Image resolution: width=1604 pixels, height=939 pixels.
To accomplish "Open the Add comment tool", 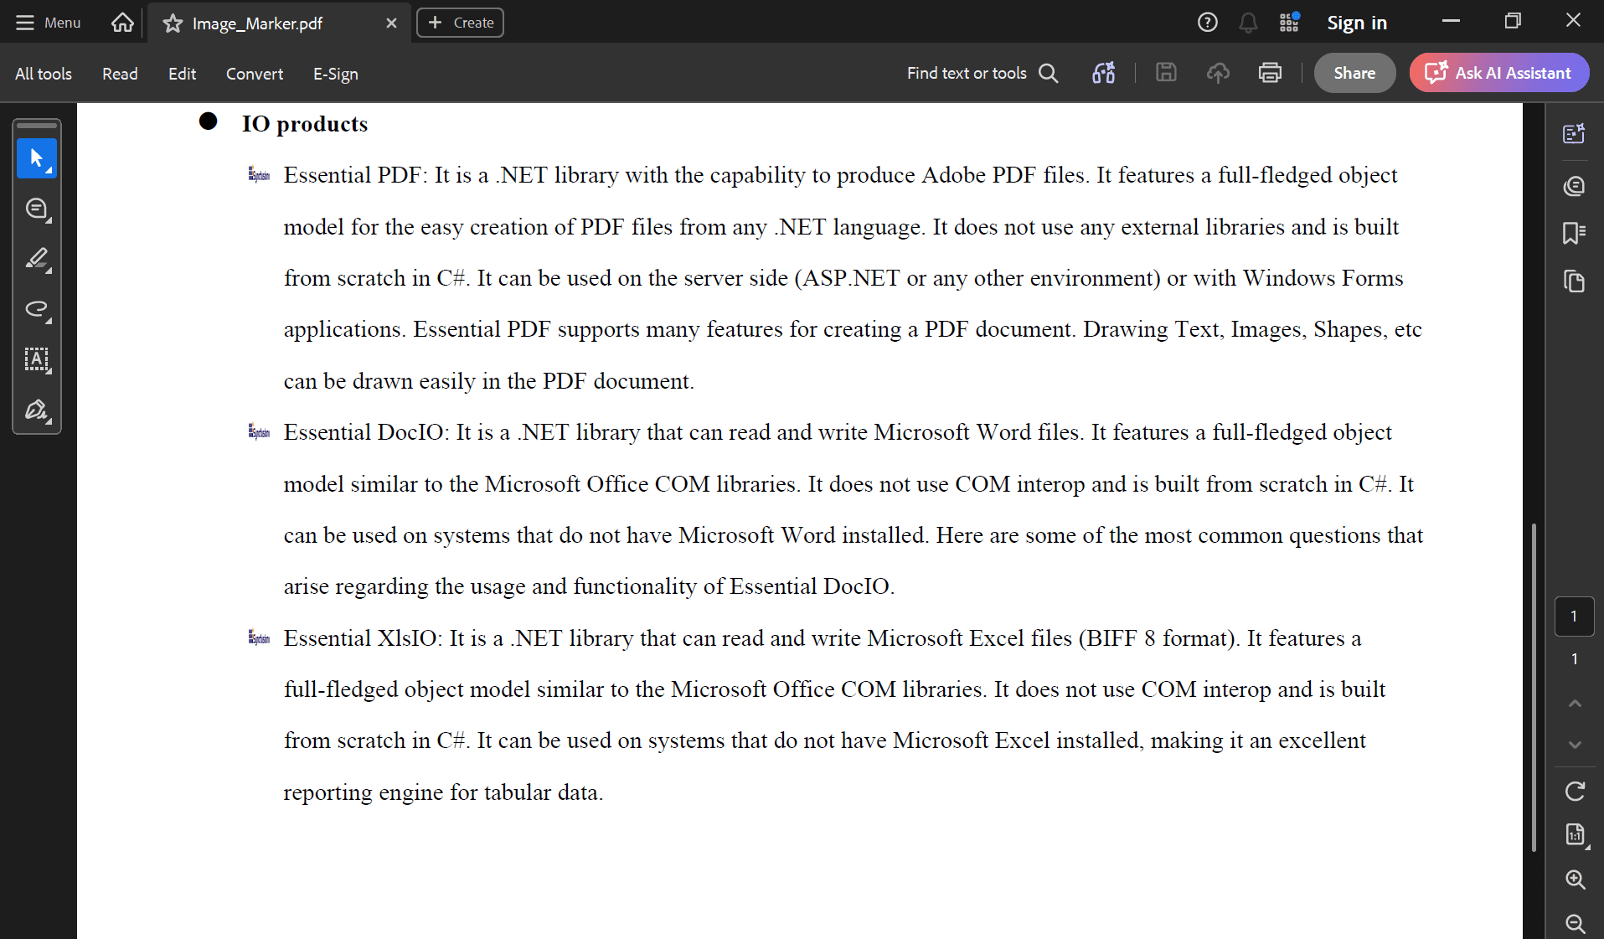I will tap(37, 209).
